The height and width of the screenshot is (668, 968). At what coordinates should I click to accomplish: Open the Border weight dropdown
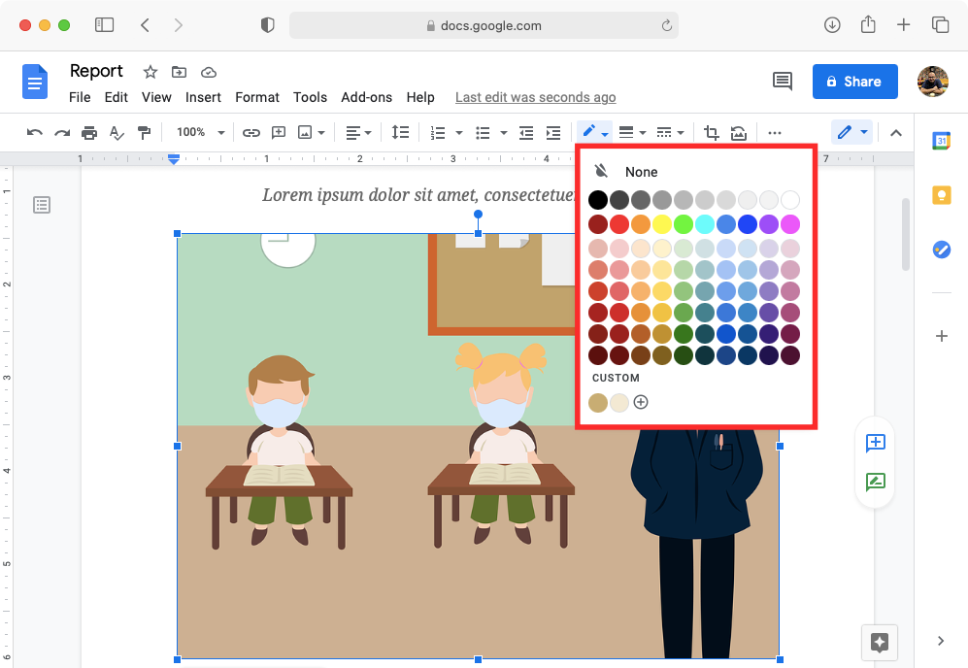tap(630, 132)
